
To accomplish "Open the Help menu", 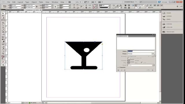I will [62, 2].
